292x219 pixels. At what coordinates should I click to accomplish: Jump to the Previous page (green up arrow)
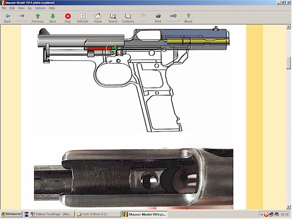pyautogui.click(x=37, y=18)
